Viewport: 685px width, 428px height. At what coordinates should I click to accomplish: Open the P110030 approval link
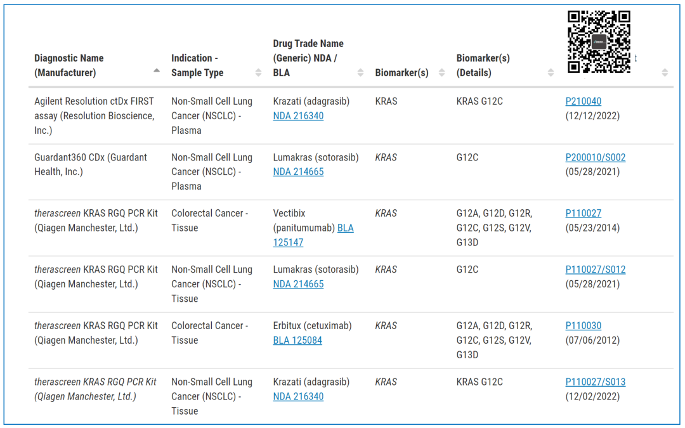pos(583,326)
